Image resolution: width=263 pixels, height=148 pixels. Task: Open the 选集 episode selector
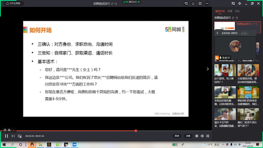pyautogui.click(x=188, y=136)
